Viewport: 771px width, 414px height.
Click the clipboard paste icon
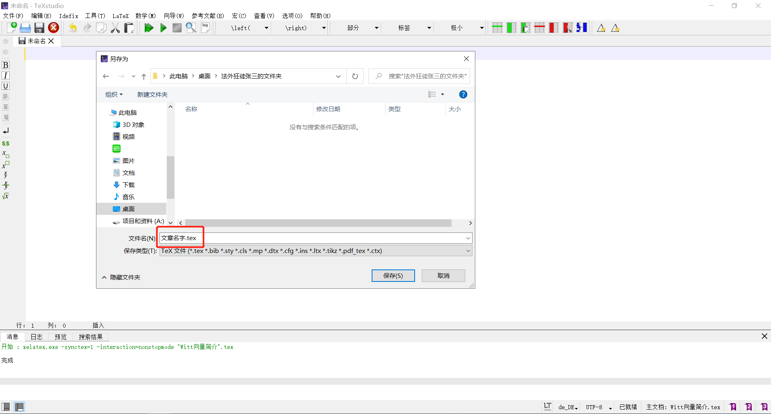coord(129,28)
